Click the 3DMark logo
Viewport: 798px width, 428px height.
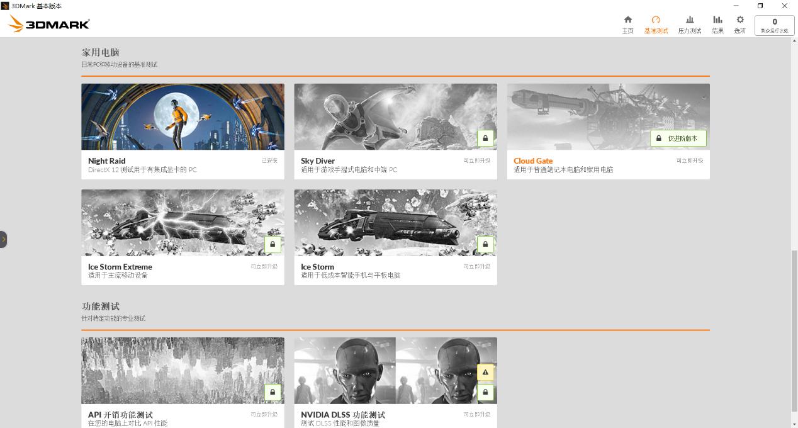(x=49, y=24)
